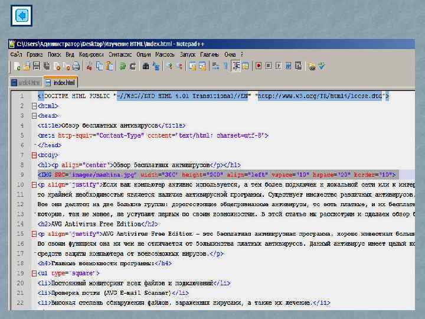Open the Вид menu
Screen dimensions: 425x319
pos(70,54)
